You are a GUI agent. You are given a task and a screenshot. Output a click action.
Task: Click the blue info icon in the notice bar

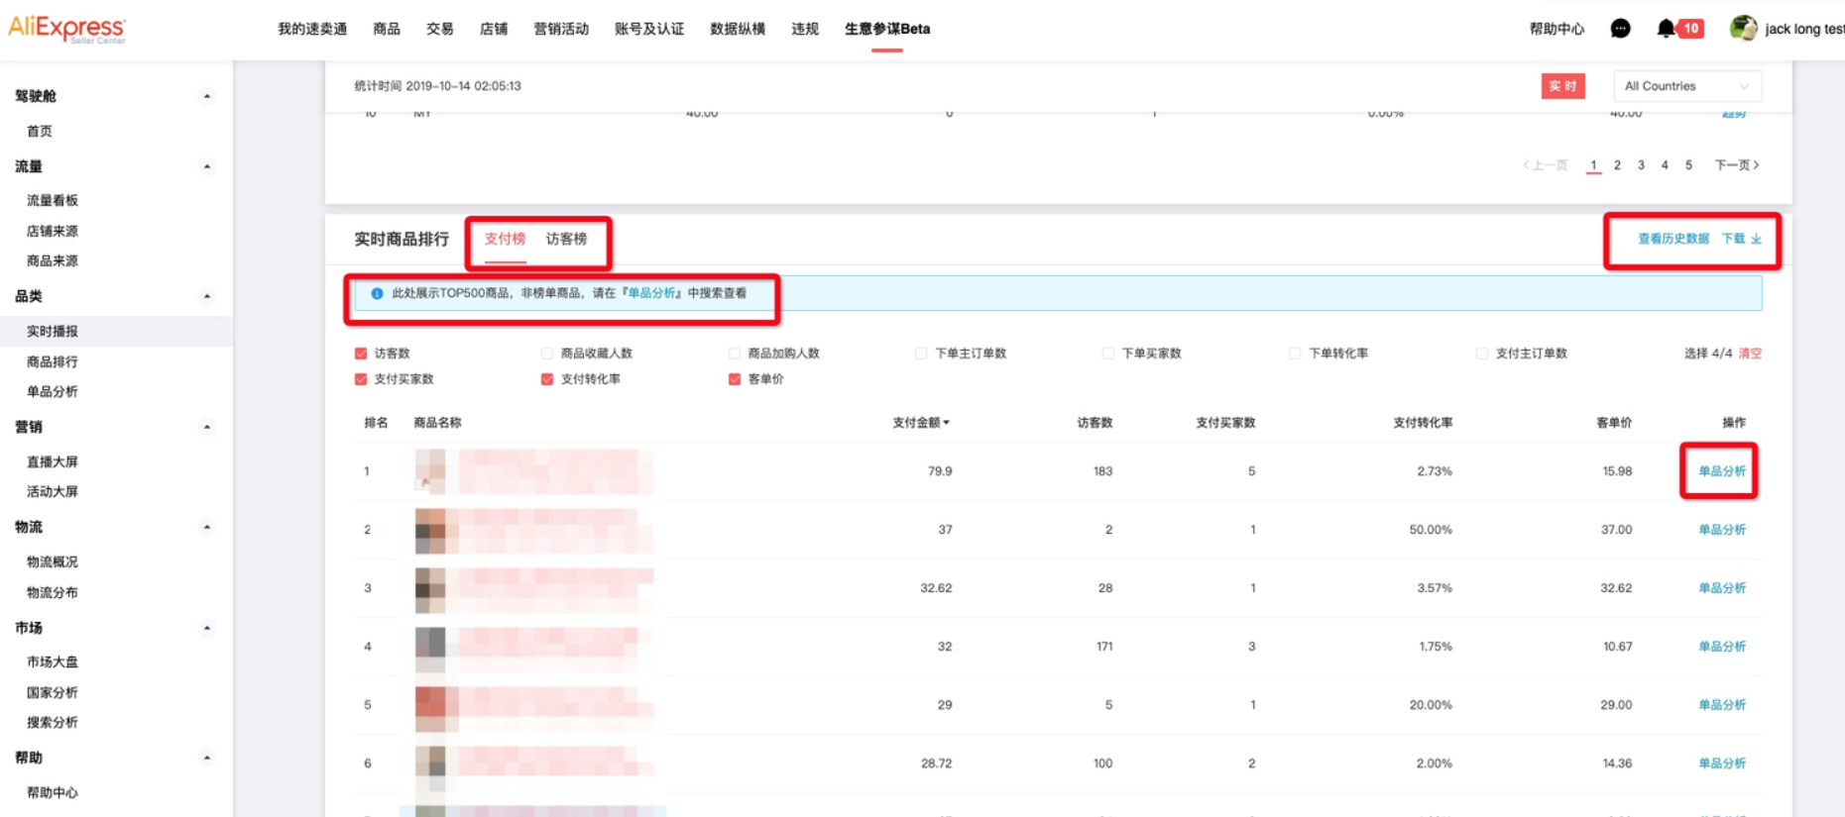[x=377, y=293]
